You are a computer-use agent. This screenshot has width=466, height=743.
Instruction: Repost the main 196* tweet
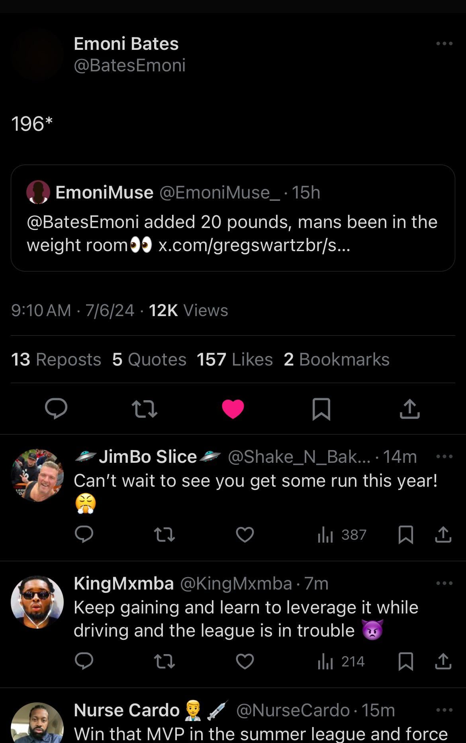click(144, 409)
